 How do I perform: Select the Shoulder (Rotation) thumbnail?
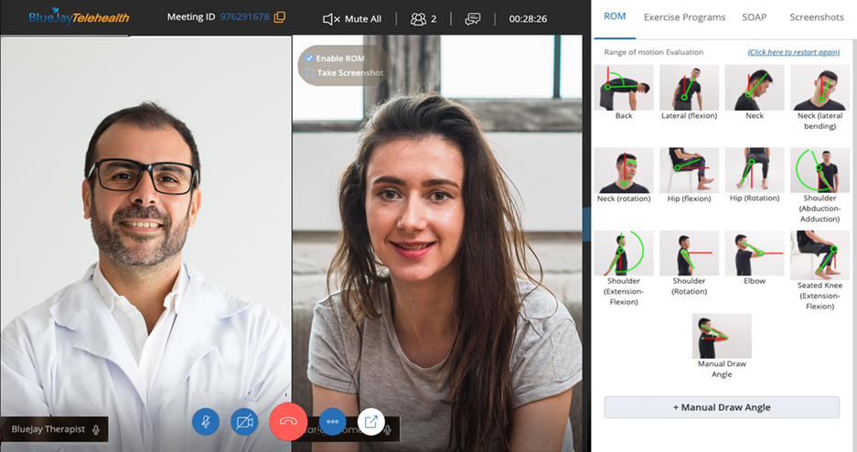(x=690, y=253)
